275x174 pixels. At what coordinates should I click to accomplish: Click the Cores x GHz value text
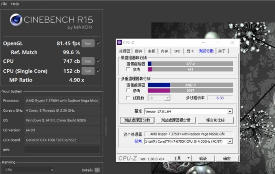point(50,111)
